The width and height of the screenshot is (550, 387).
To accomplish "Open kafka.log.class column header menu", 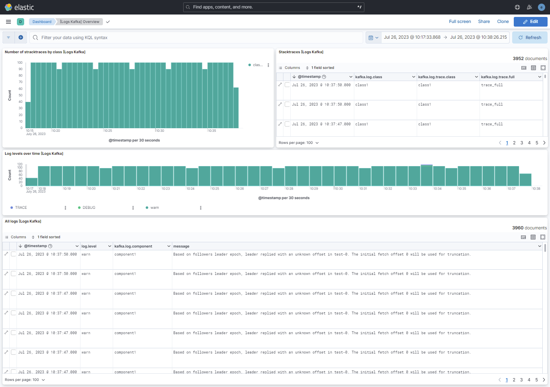I will (x=414, y=77).
